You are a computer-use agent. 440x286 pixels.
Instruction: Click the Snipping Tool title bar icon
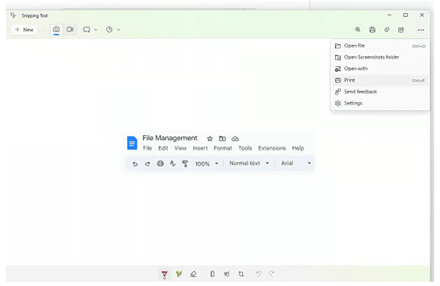(x=13, y=15)
